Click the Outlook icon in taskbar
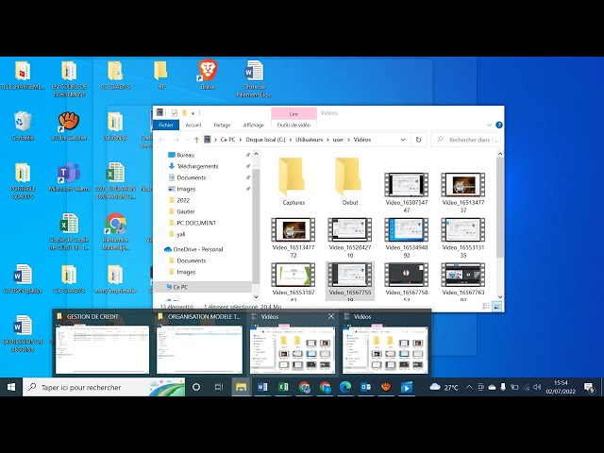 point(365,387)
